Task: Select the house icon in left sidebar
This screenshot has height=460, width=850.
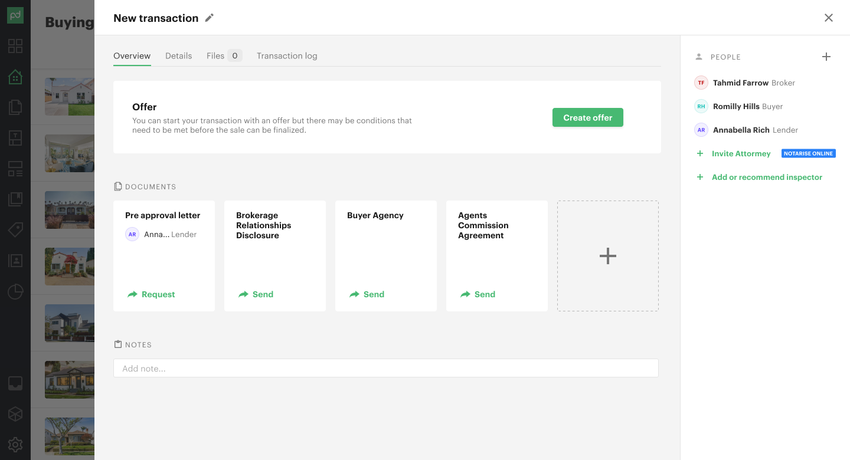Action: click(x=15, y=77)
